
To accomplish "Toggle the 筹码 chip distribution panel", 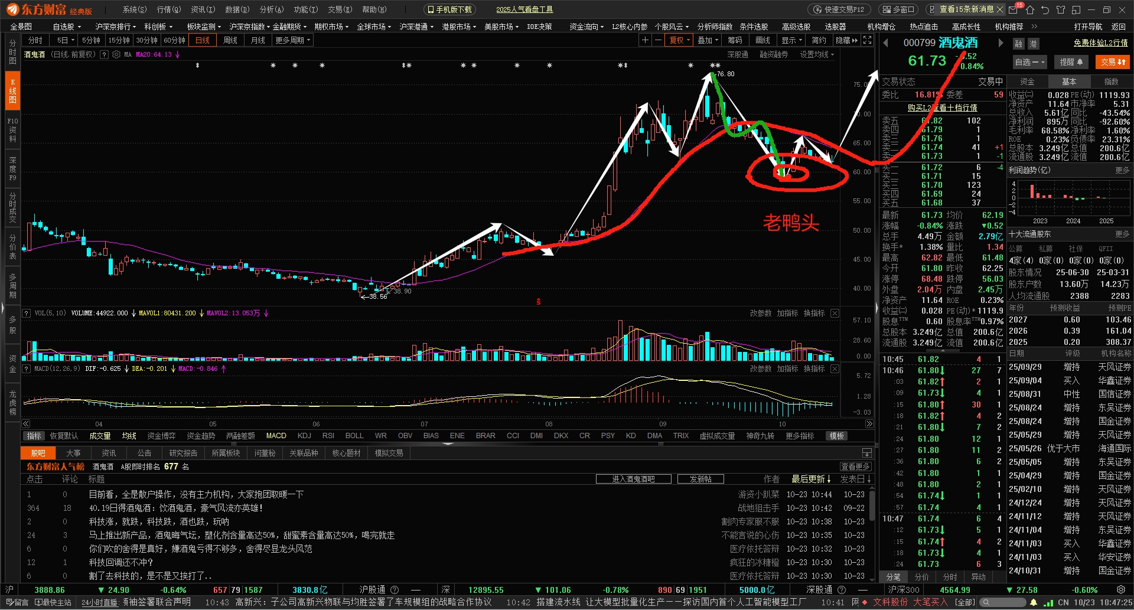I will click(x=735, y=40).
